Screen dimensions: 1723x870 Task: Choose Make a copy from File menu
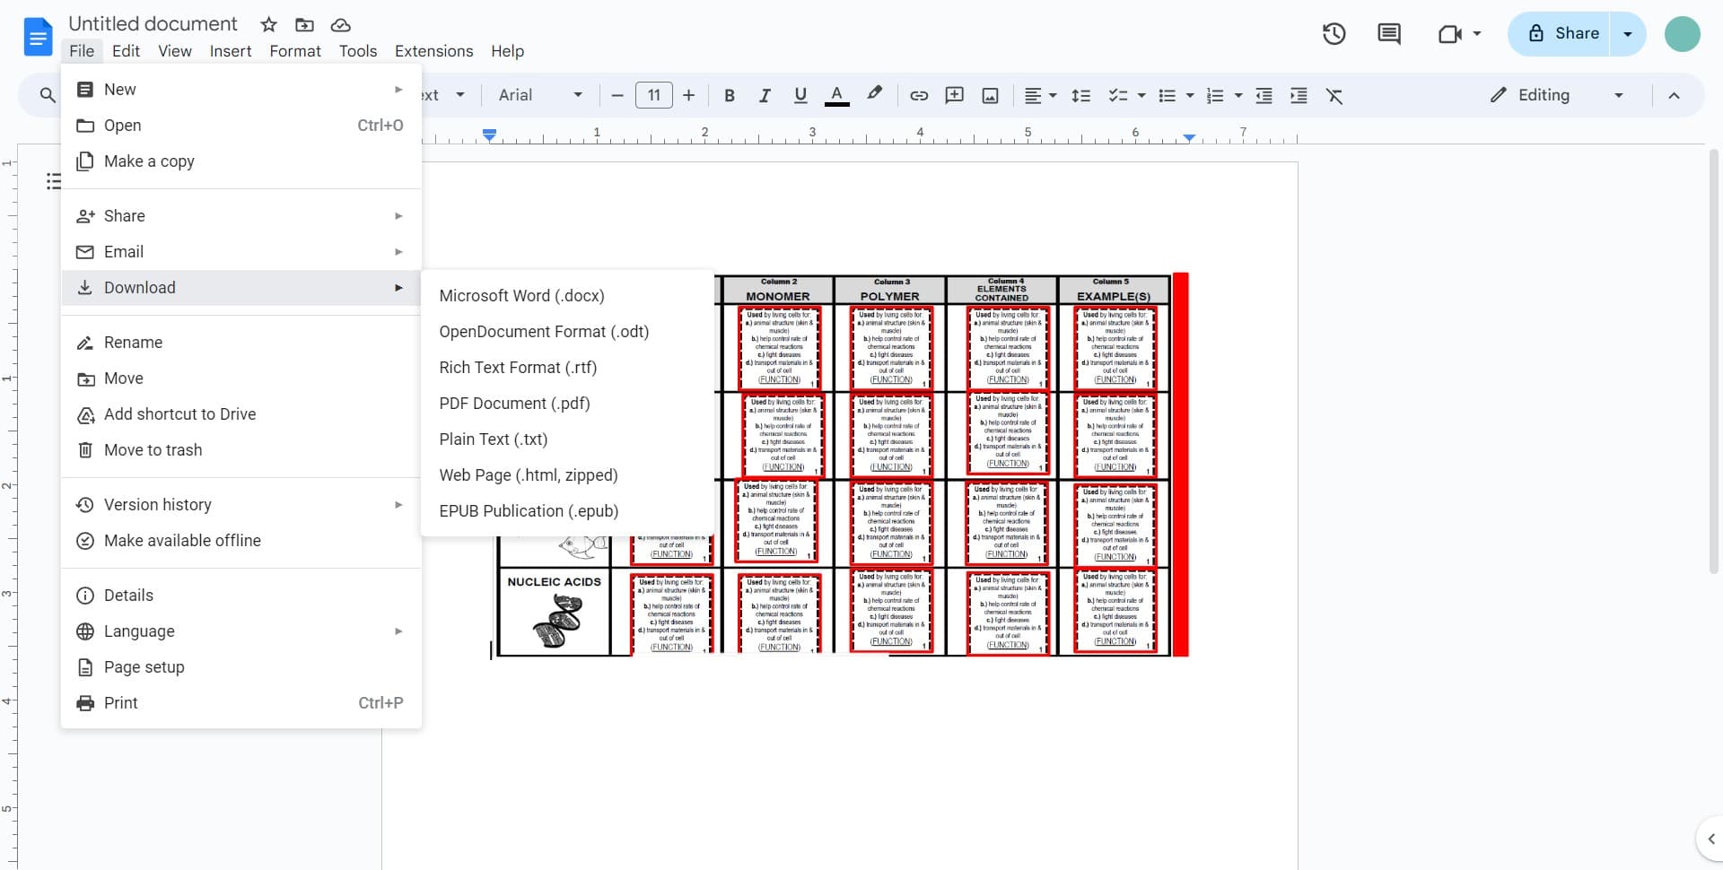click(149, 161)
